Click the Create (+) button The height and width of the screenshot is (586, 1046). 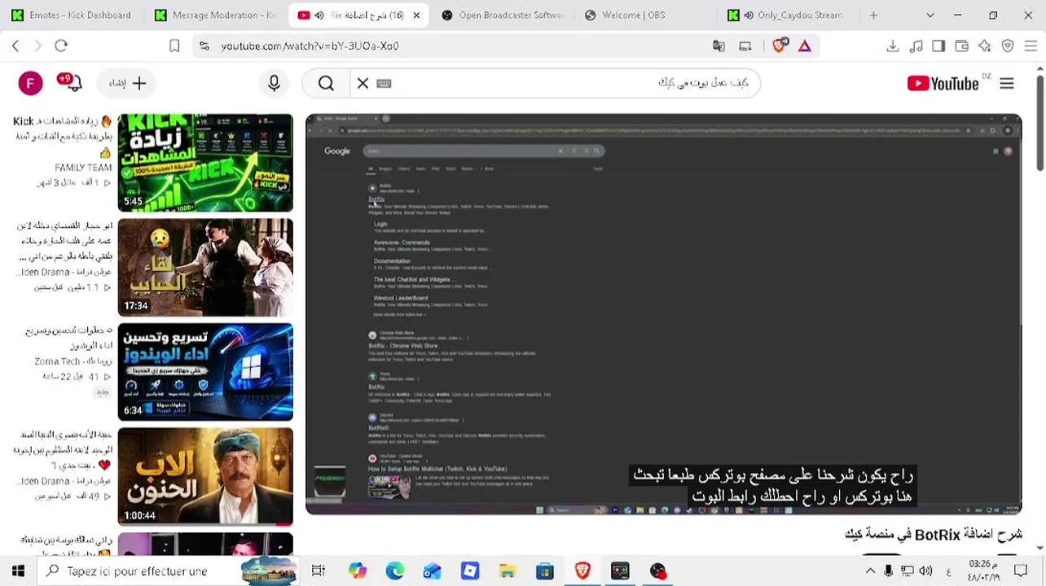point(128,83)
